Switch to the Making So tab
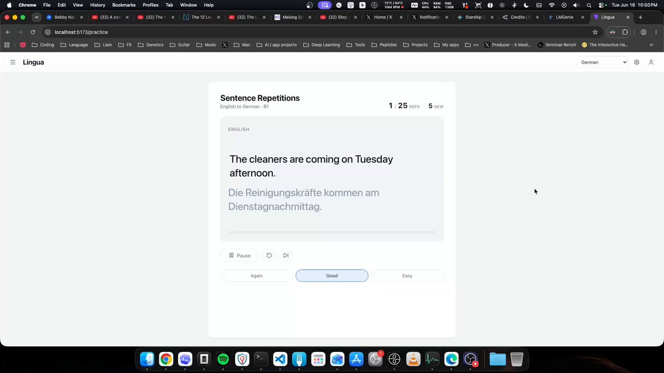664x373 pixels. [293, 17]
